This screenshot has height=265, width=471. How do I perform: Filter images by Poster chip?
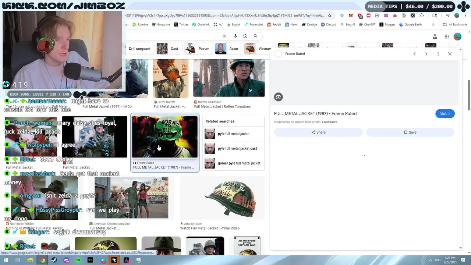point(198,49)
